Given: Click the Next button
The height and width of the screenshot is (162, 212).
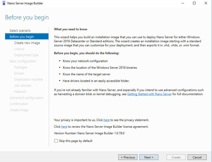Looking at the screenshot, I should [149, 157].
